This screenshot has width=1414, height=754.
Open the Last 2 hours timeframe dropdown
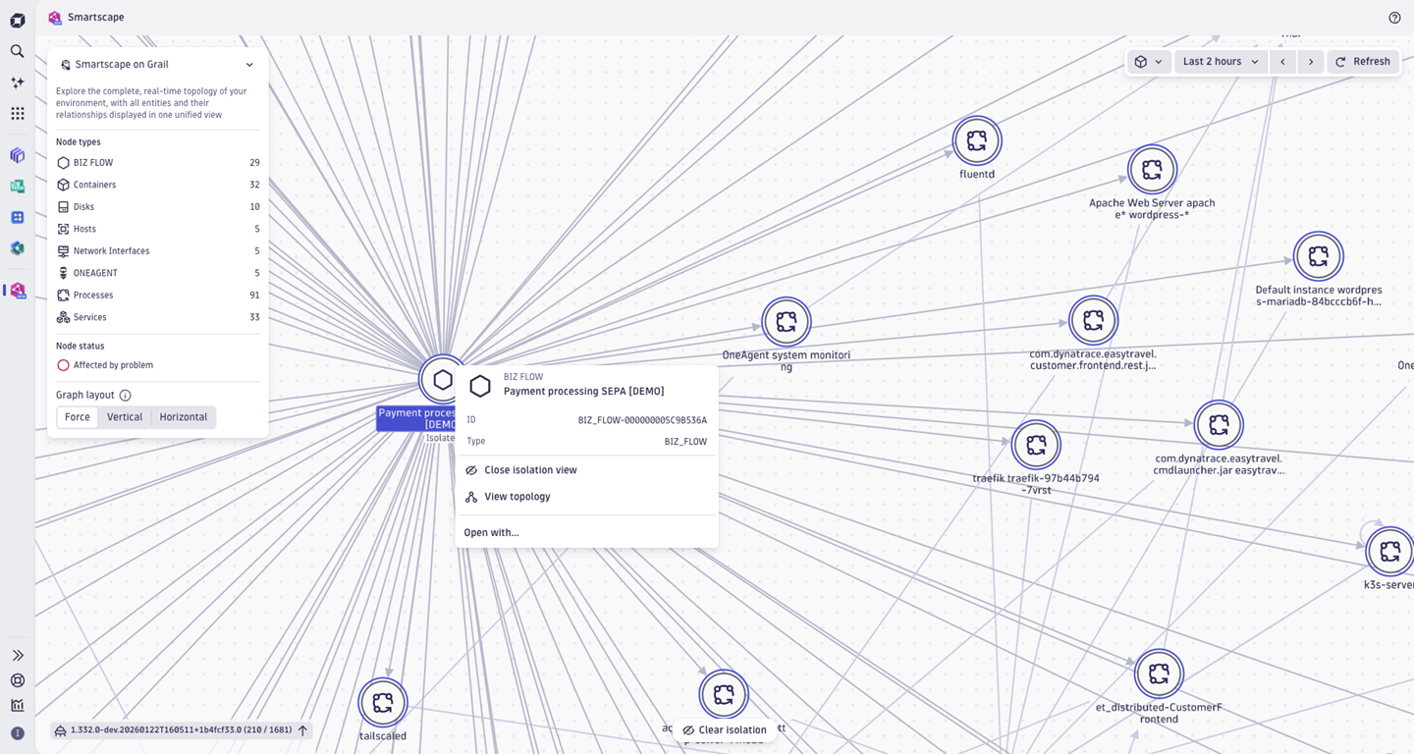coord(1219,61)
